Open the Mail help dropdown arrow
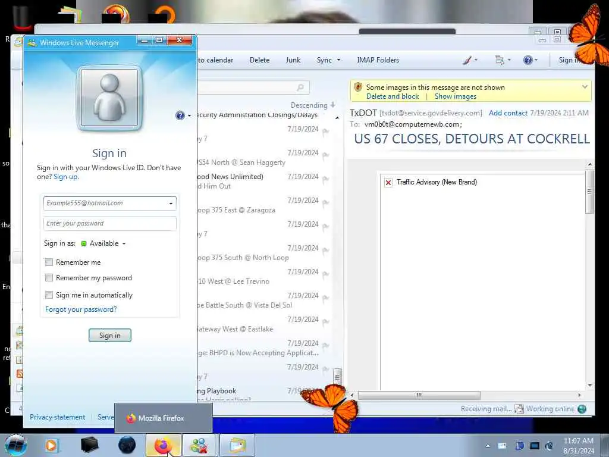Image resolution: width=609 pixels, height=457 pixels. point(536,60)
